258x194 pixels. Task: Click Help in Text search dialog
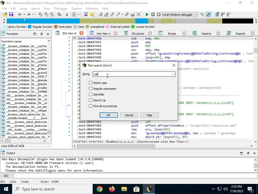click(x=149, y=115)
